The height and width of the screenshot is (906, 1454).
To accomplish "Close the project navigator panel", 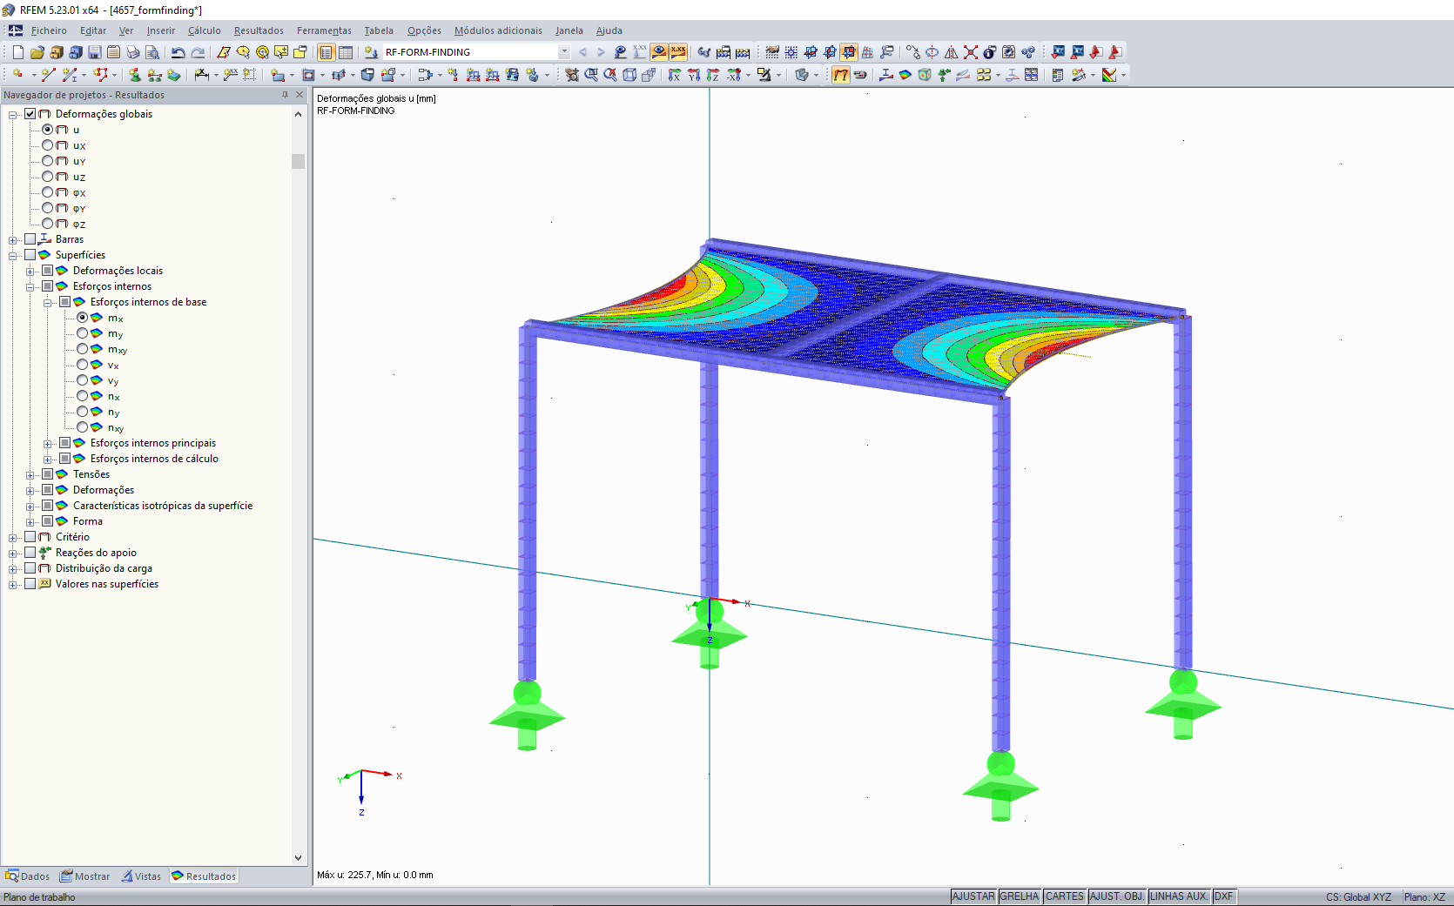I will 300,95.
